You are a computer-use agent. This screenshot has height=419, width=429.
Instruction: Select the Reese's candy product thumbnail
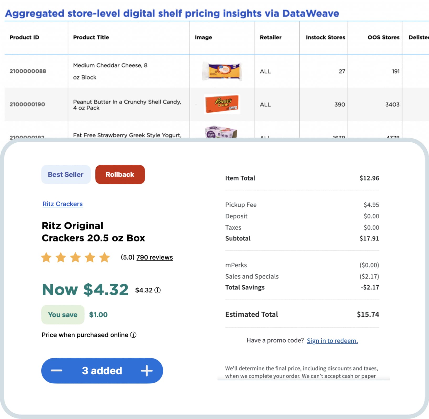coord(222,104)
